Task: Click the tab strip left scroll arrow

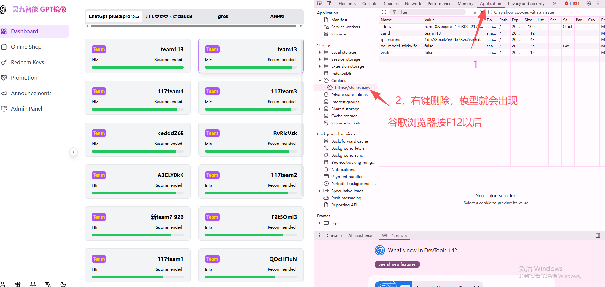Action: (87, 26)
